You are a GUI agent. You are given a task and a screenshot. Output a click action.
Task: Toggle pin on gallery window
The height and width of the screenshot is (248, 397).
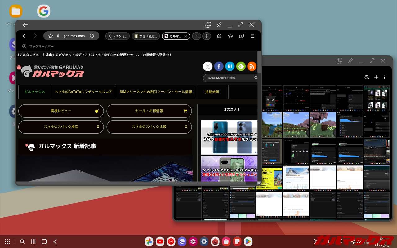350,60
